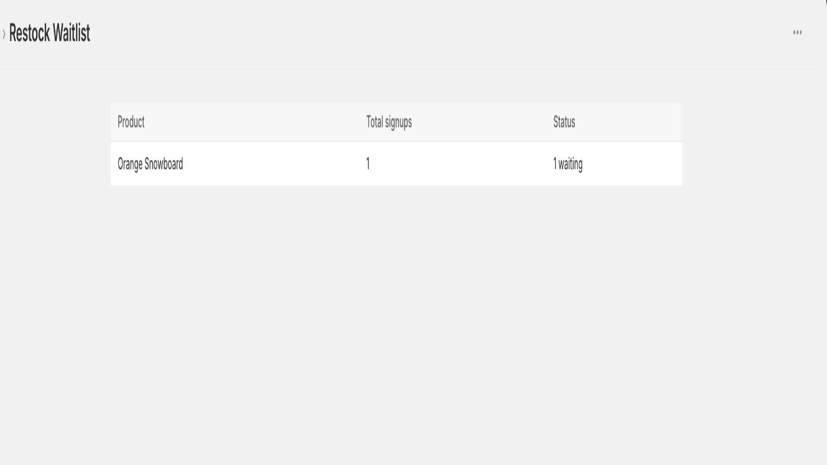Click the total signups value for Orange Snowboard
The width and height of the screenshot is (827, 465).
(x=368, y=164)
